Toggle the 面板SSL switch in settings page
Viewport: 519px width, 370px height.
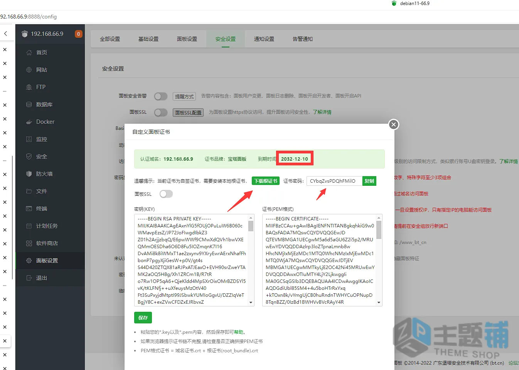161,112
